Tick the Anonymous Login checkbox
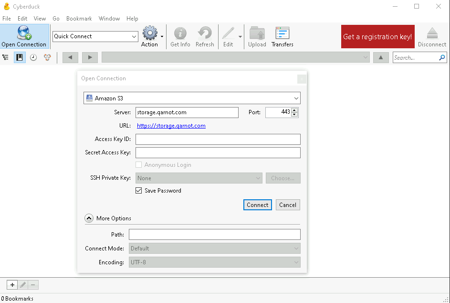Viewport: 450px width, 303px height. coord(138,165)
